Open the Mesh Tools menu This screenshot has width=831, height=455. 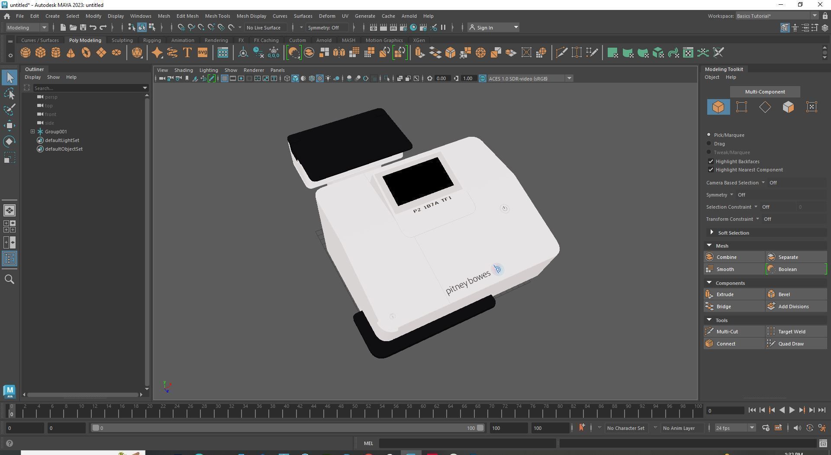click(217, 16)
